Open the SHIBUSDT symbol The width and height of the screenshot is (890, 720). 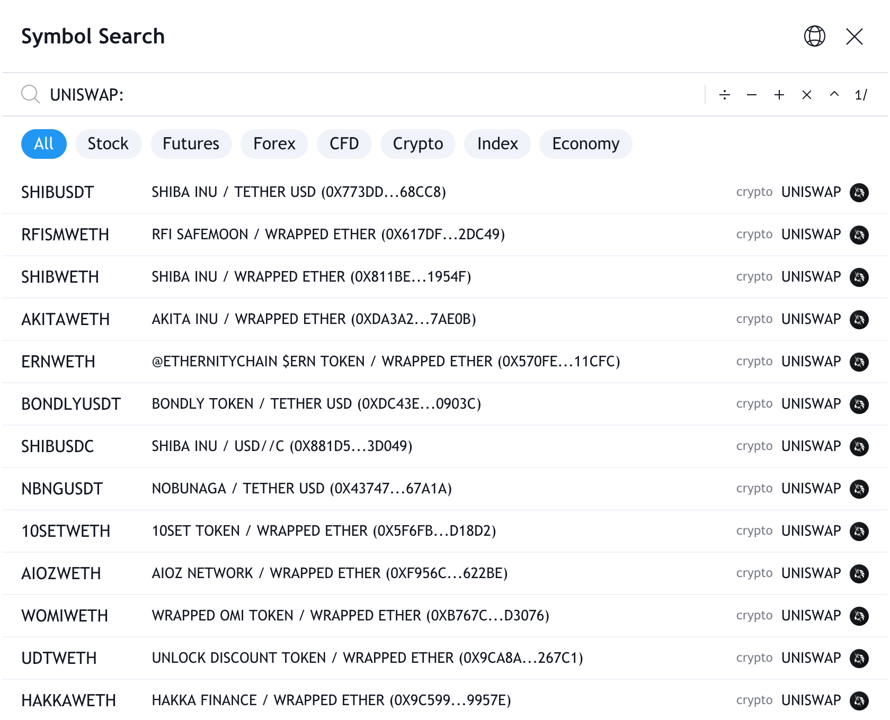coord(445,192)
